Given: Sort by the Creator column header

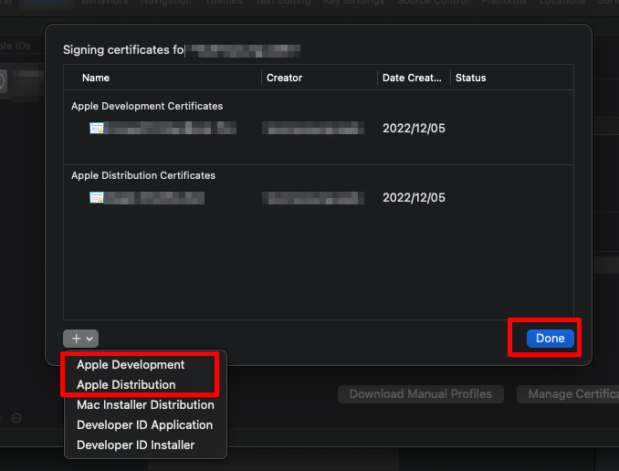Looking at the screenshot, I should pos(284,78).
